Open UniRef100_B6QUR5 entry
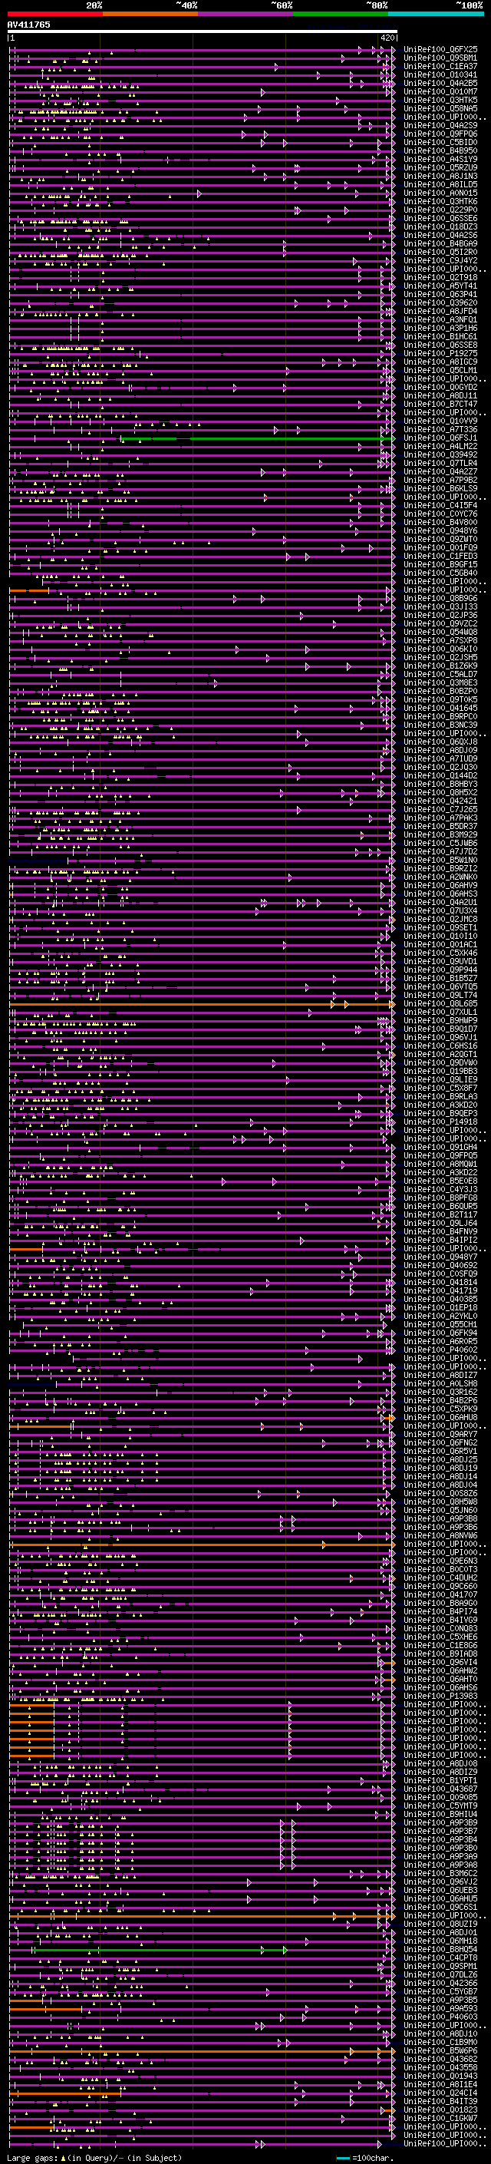The image size is (491, 2164). pyautogui.click(x=440, y=1206)
